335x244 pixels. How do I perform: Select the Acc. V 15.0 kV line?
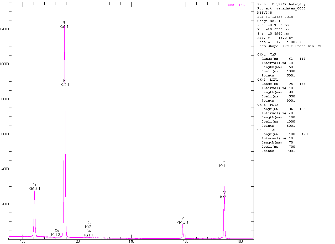[x=275, y=38]
